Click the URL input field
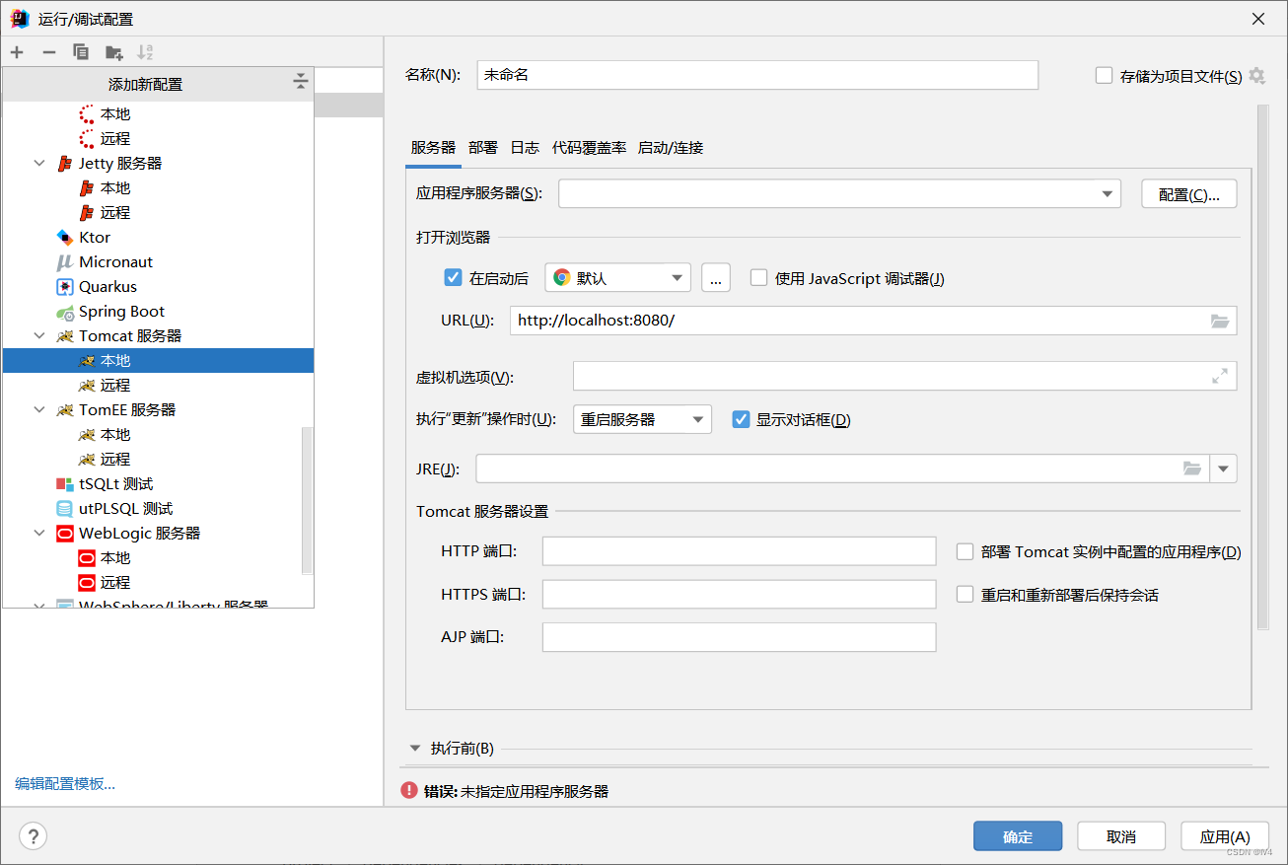 (x=873, y=321)
